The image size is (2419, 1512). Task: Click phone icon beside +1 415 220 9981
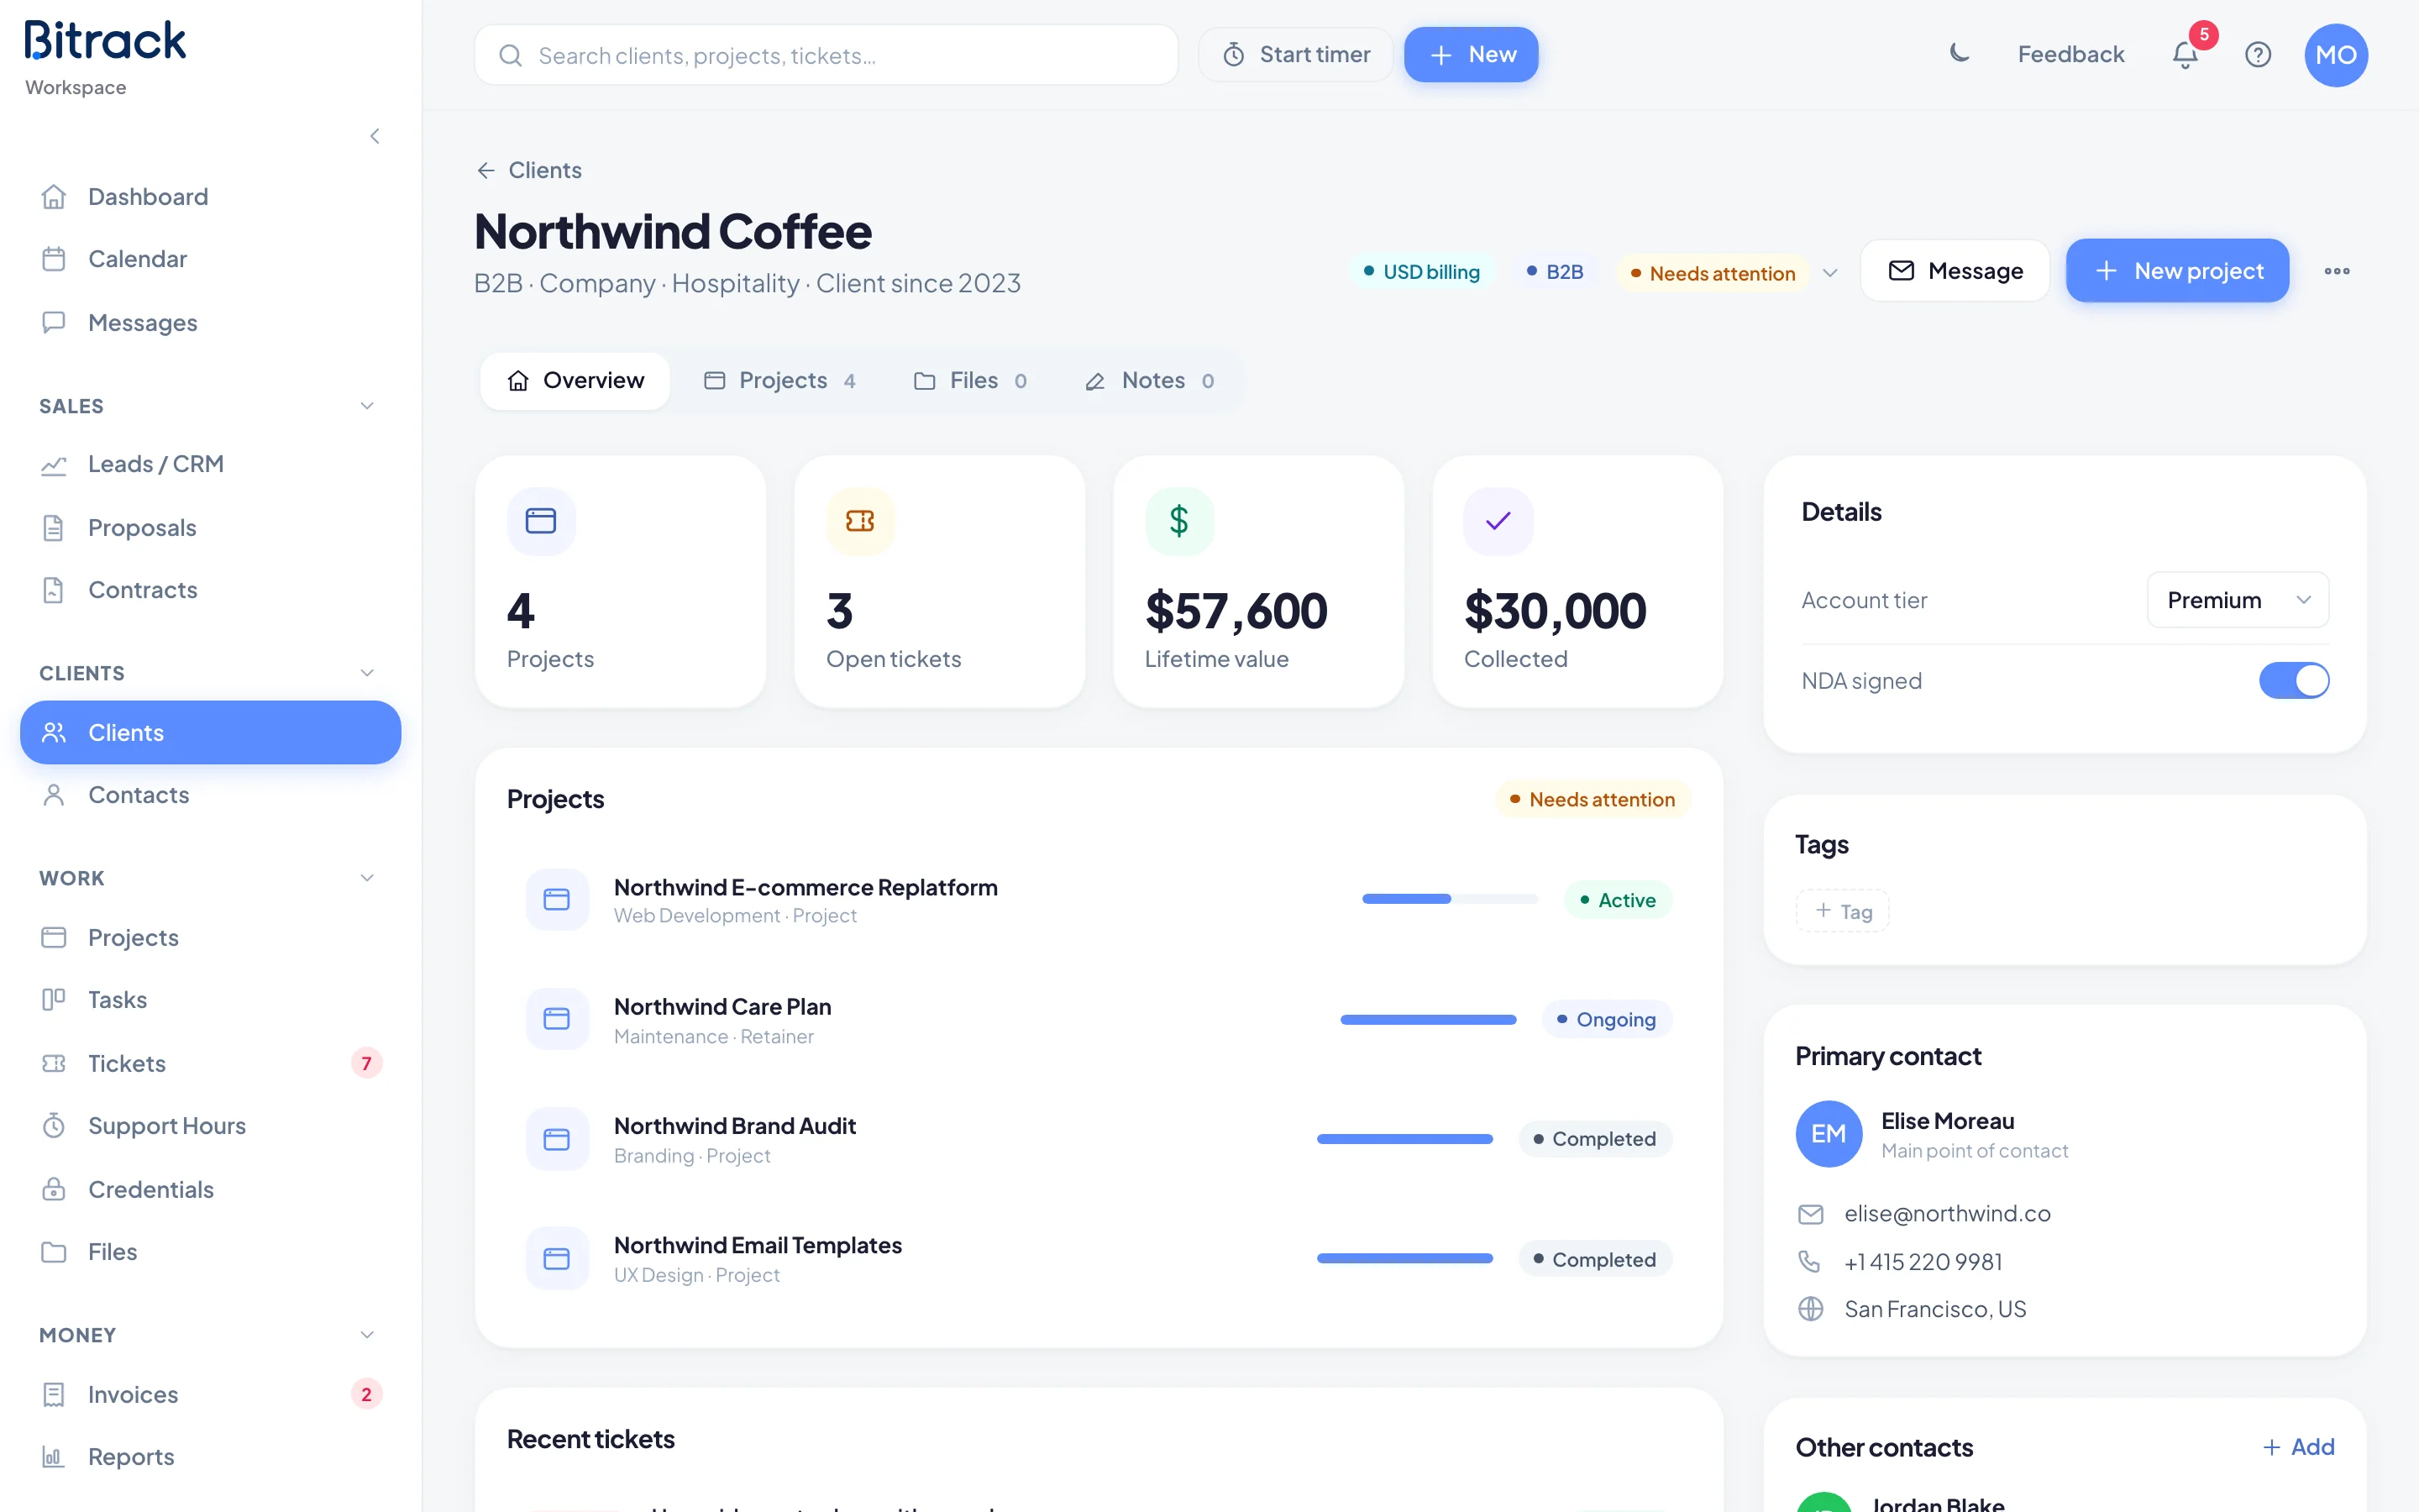pyautogui.click(x=1809, y=1261)
